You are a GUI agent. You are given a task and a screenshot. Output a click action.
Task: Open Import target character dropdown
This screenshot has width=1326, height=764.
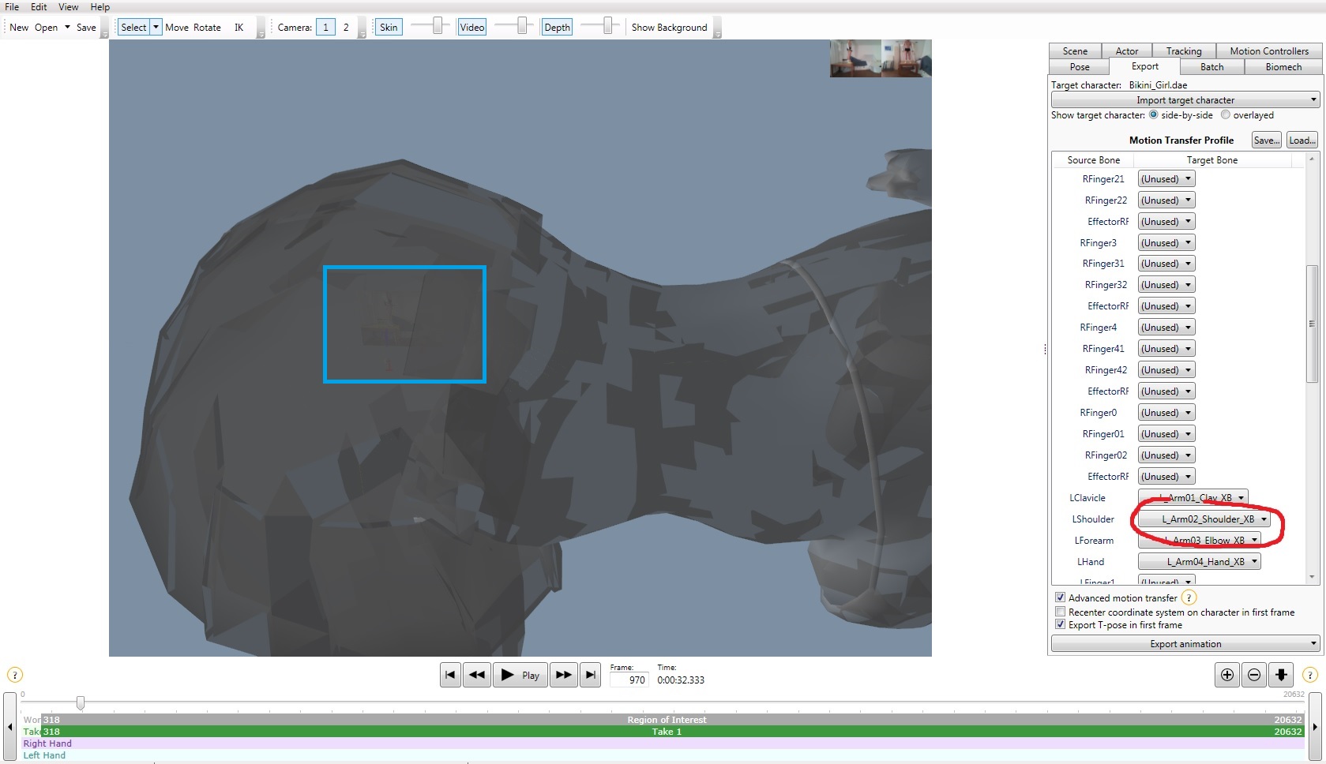click(1185, 100)
